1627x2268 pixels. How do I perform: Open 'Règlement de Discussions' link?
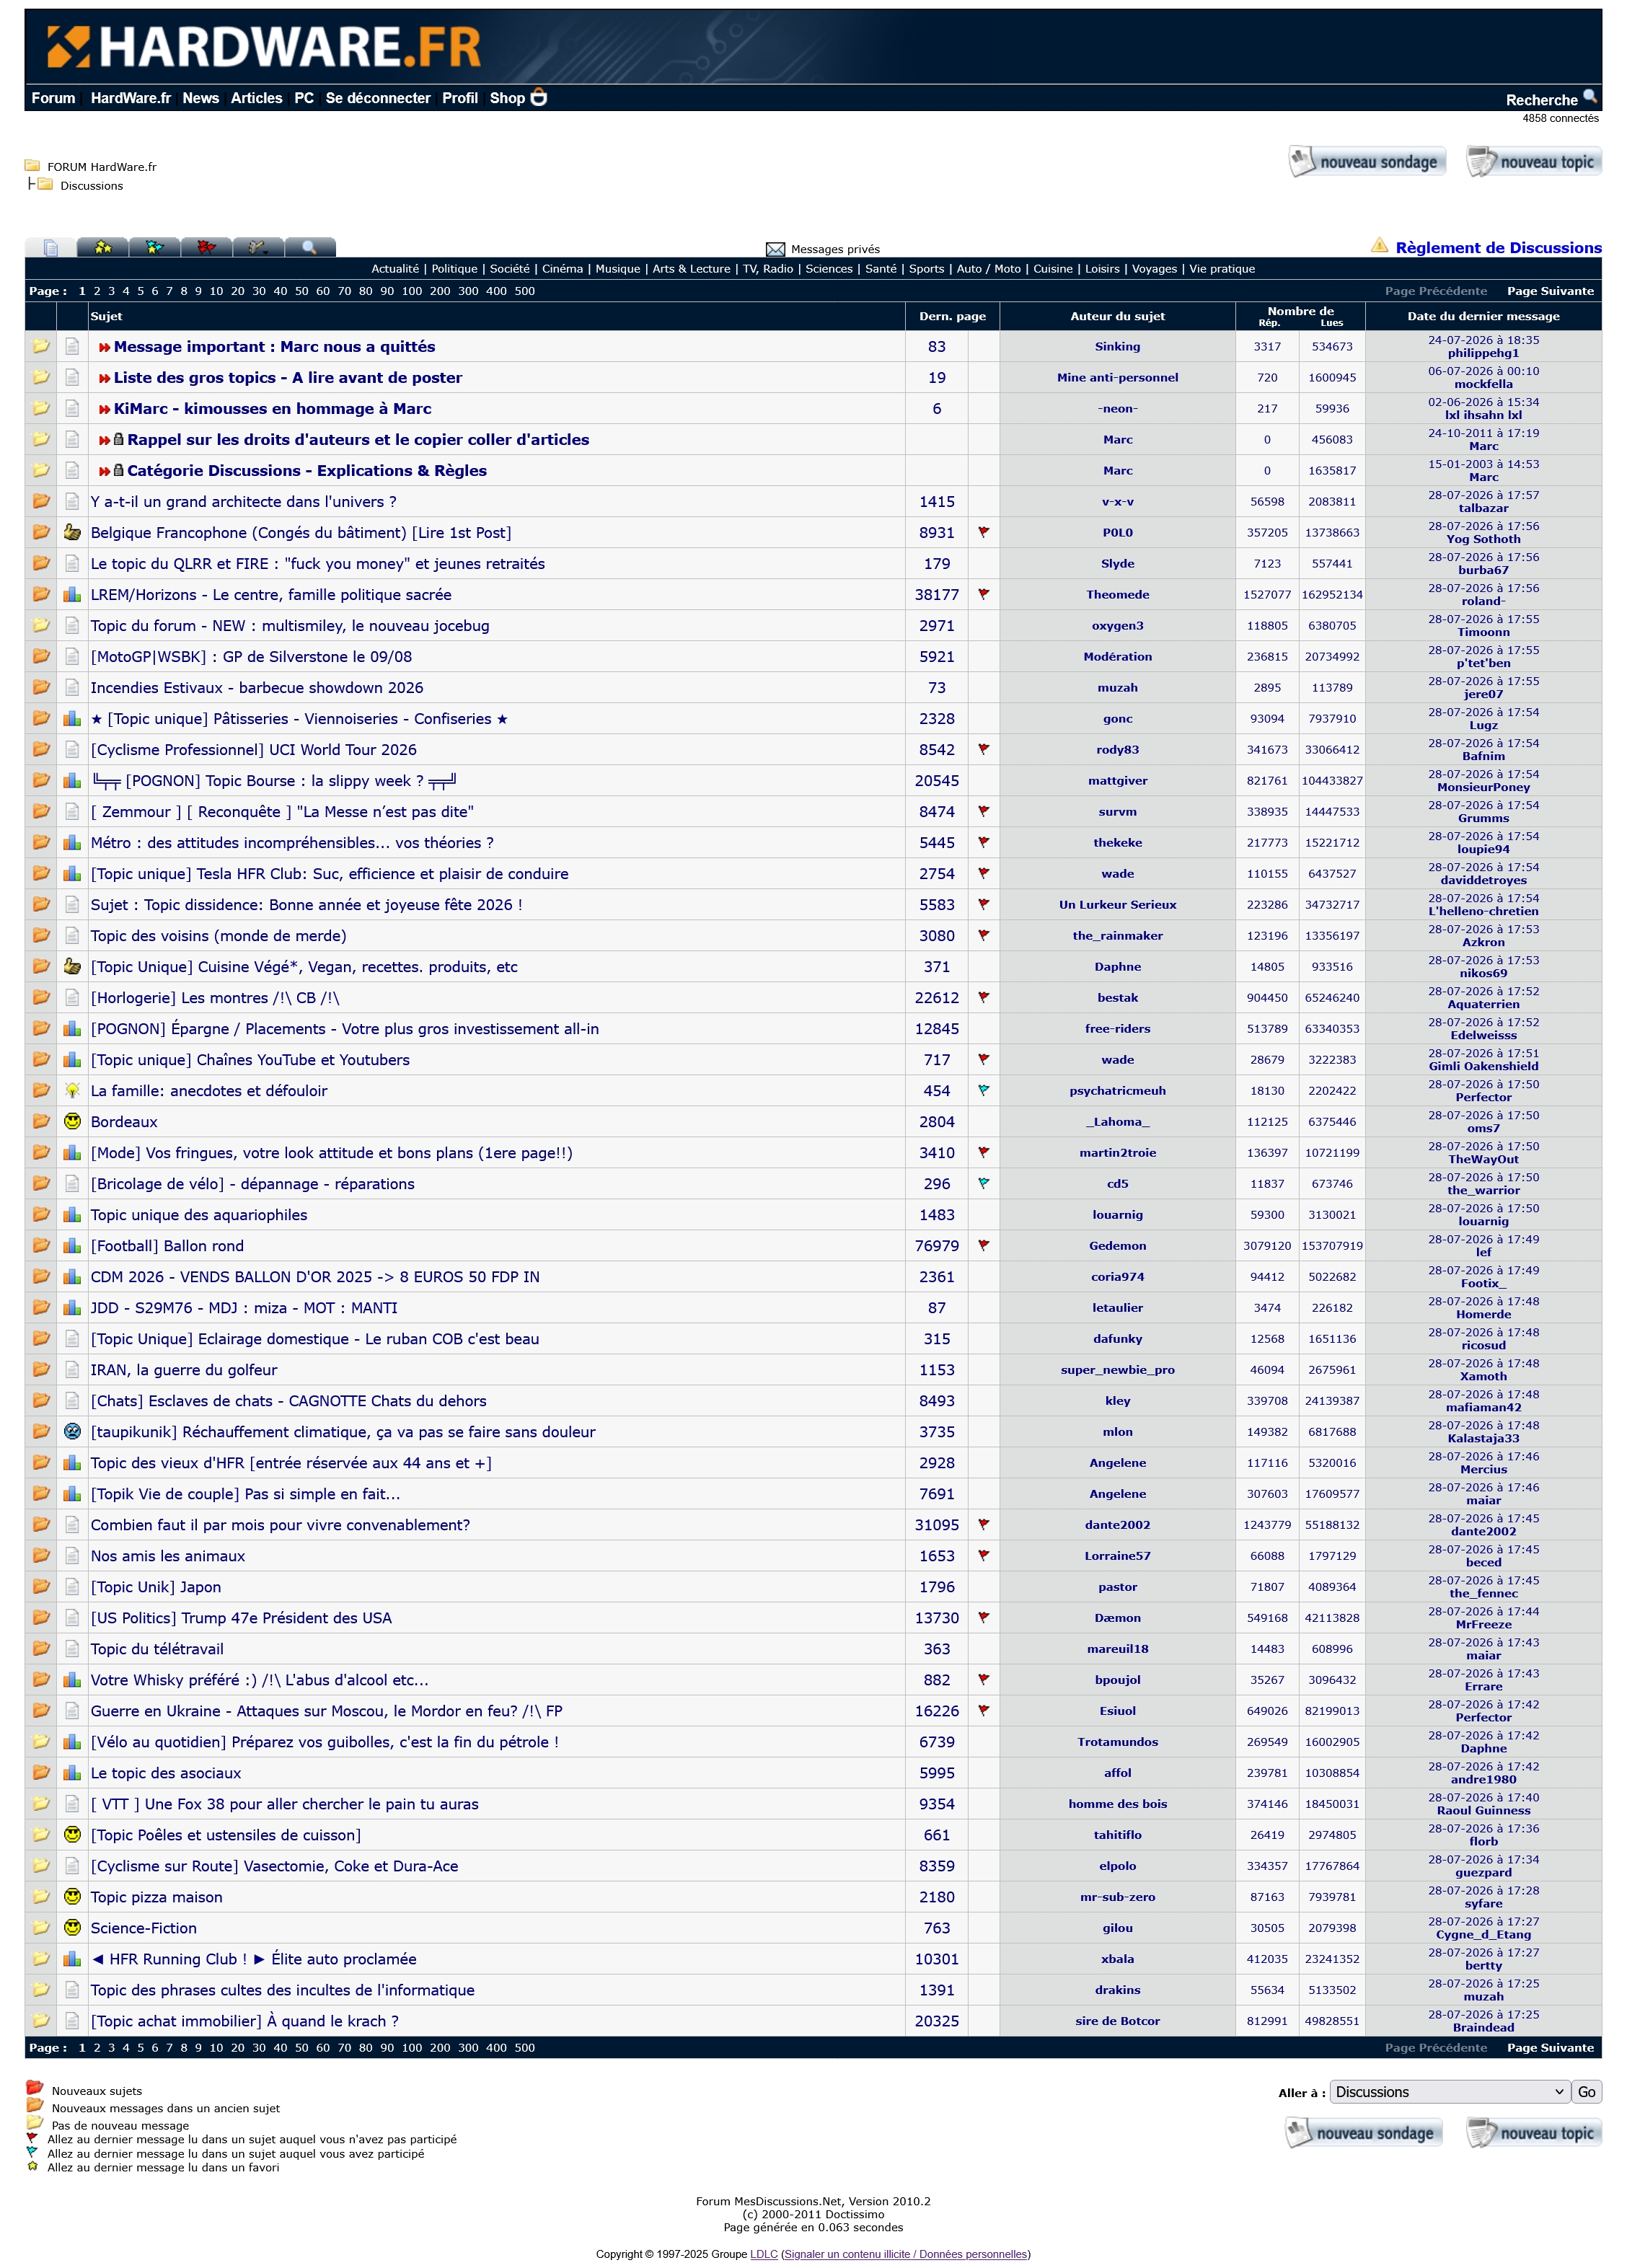pos(1498,247)
